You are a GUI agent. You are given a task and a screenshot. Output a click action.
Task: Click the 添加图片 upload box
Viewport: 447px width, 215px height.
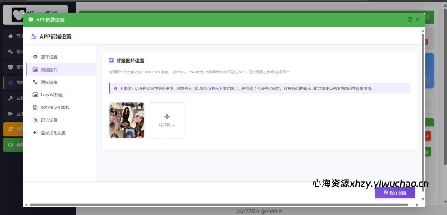click(x=167, y=121)
